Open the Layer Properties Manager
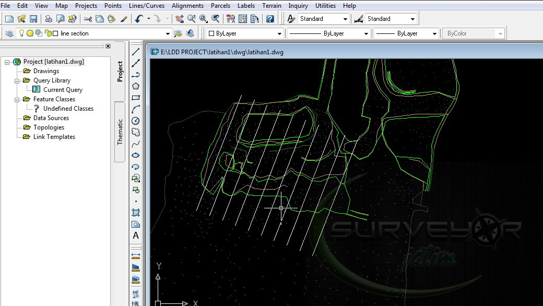Image resolution: width=543 pixels, height=306 pixels. tap(9, 32)
